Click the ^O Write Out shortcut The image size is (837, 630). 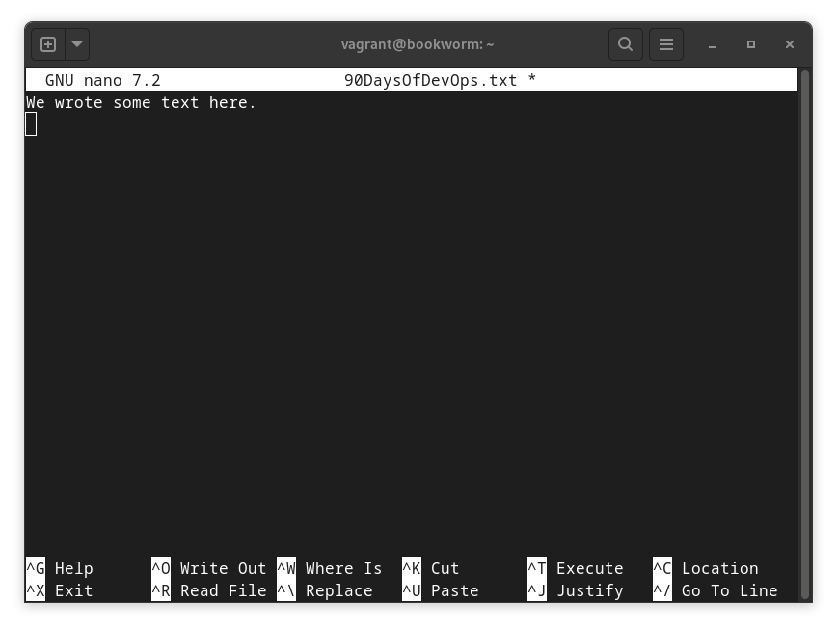[208, 568]
